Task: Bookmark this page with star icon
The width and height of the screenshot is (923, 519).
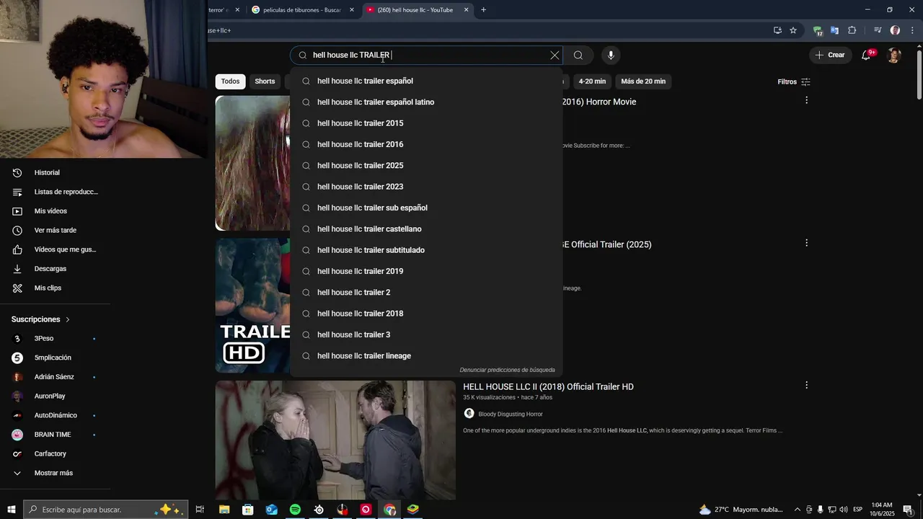Action: [793, 30]
